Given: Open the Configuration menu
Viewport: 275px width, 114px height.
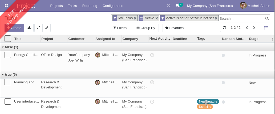Looking at the screenshot, I should tap(113, 6).
